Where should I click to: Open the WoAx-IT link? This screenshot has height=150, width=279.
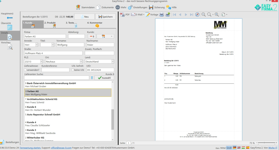tap(273, 148)
